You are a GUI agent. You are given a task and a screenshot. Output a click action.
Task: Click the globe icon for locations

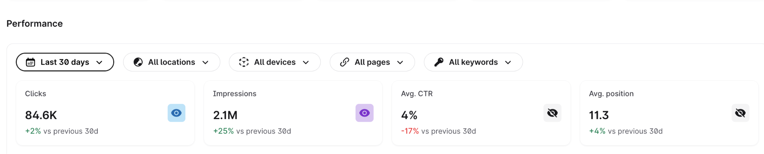[x=138, y=62]
